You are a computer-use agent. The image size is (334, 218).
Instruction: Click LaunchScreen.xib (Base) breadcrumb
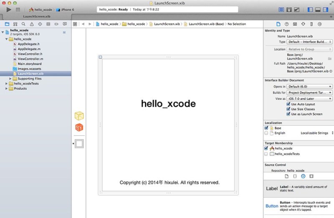tap(204, 24)
